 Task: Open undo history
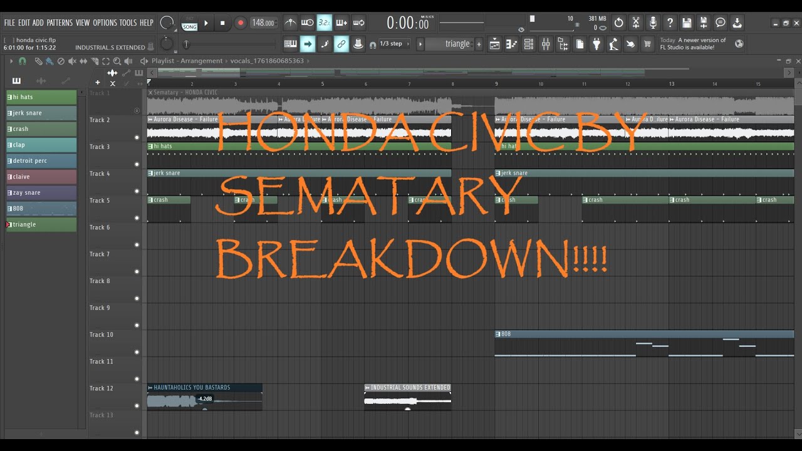619,23
